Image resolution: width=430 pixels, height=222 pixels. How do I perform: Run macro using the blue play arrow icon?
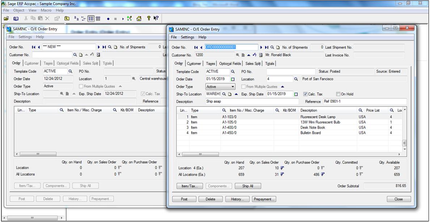[123, 19]
